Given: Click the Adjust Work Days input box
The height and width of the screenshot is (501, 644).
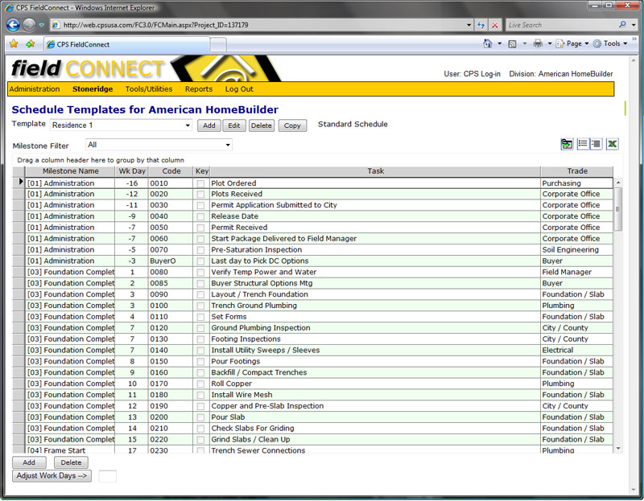Looking at the screenshot, I should [x=108, y=476].
